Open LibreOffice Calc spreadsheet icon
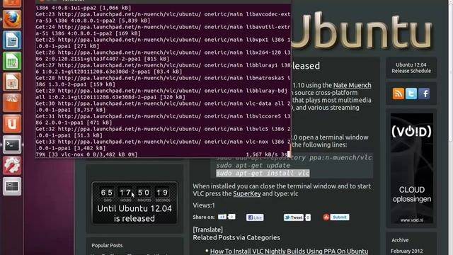The width and height of the screenshot is (453, 255). [x=12, y=62]
